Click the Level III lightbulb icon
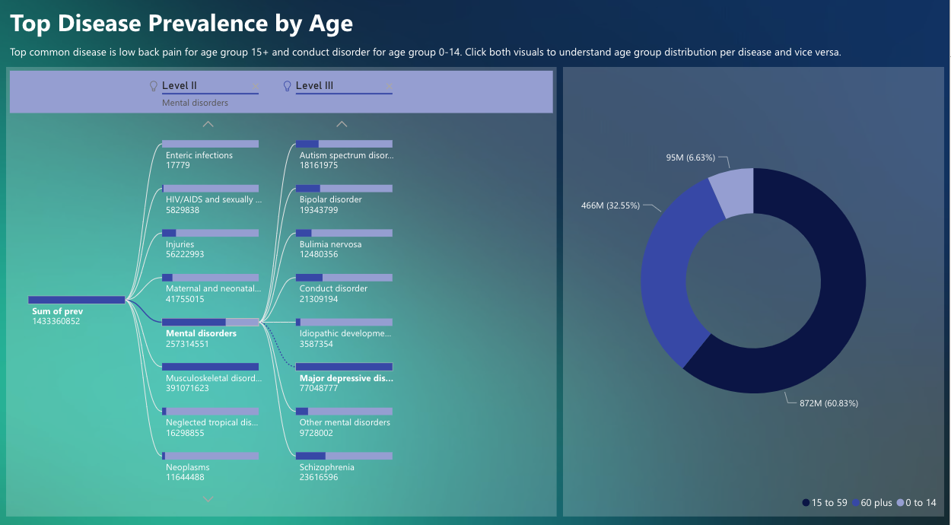This screenshot has width=951, height=525. (x=288, y=86)
